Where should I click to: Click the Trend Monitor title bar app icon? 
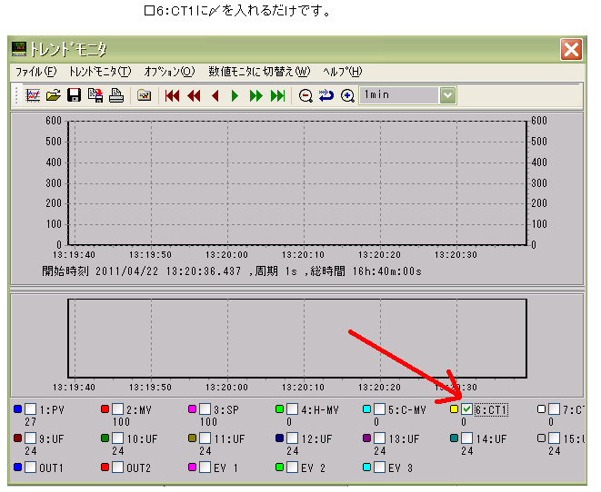(x=19, y=49)
